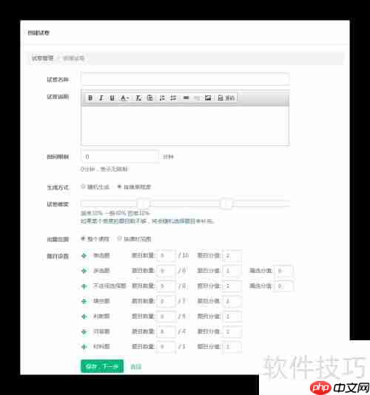
Task: Click the 返回 (back) link
Action: click(136, 367)
